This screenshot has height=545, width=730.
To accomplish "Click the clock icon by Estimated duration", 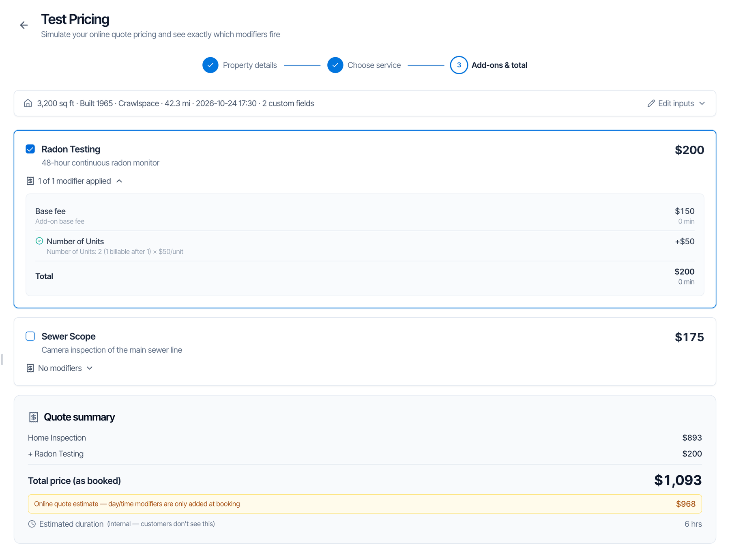I will point(32,524).
